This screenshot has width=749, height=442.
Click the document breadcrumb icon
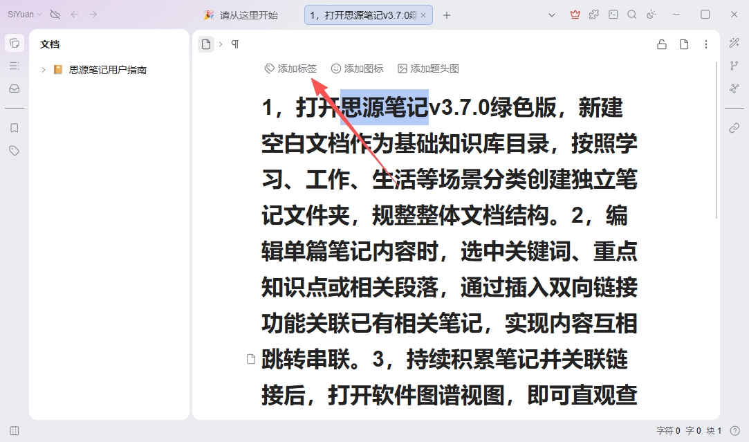(206, 44)
